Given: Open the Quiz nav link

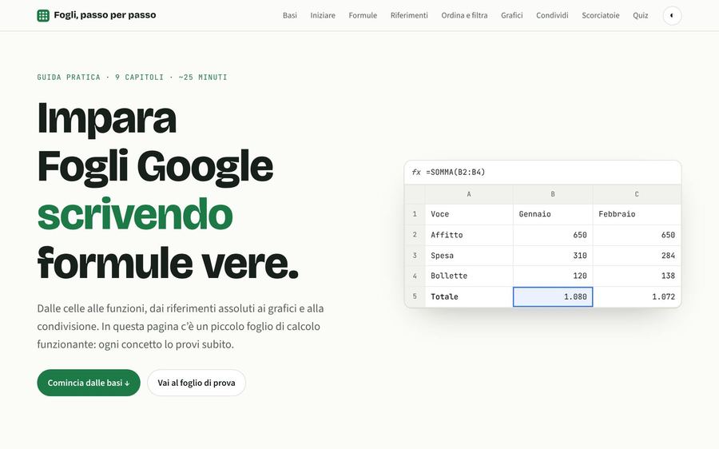Looking at the screenshot, I should (640, 15).
